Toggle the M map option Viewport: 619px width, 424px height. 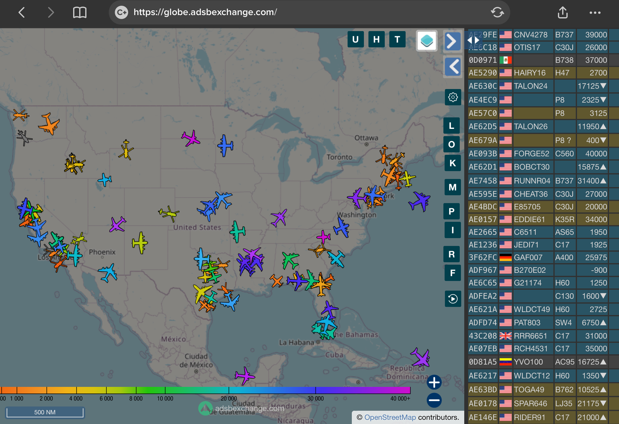coord(452,187)
